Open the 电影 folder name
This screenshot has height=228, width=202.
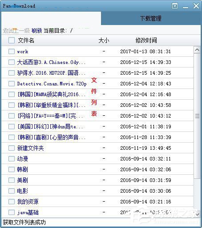22,191
